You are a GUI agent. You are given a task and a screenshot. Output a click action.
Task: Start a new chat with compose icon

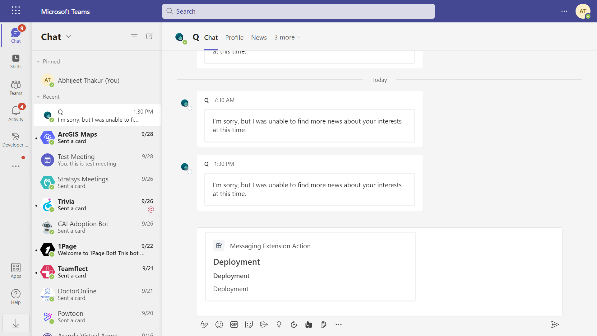pyautogui.click(x=149, y=36)
